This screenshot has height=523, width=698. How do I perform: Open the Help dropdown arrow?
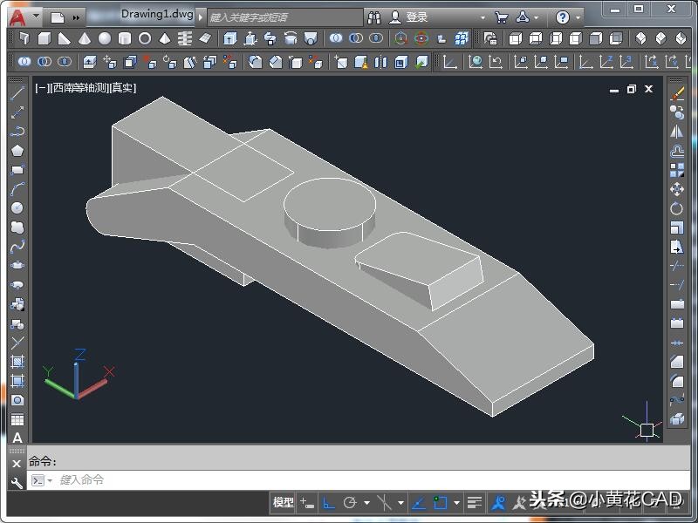[x=579, y=17]
